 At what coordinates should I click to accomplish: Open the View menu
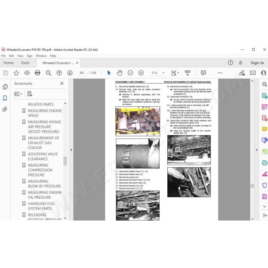click(20, 56)
